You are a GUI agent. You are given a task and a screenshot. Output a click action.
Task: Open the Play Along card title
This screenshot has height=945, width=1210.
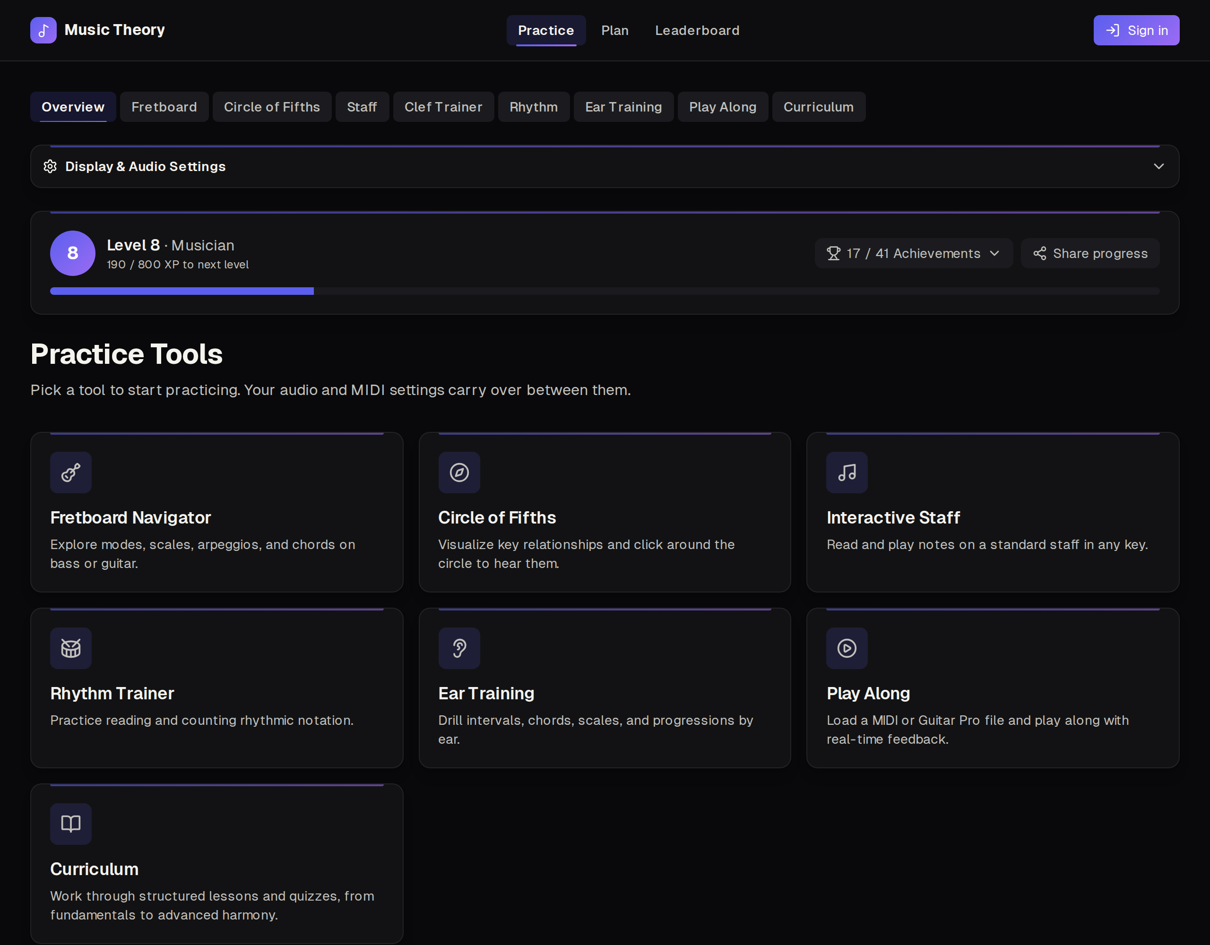point(868,693)
